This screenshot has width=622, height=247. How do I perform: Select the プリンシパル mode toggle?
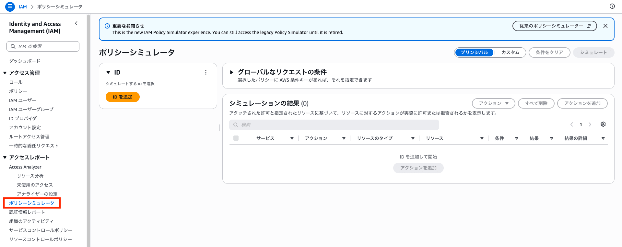(474, 53)
